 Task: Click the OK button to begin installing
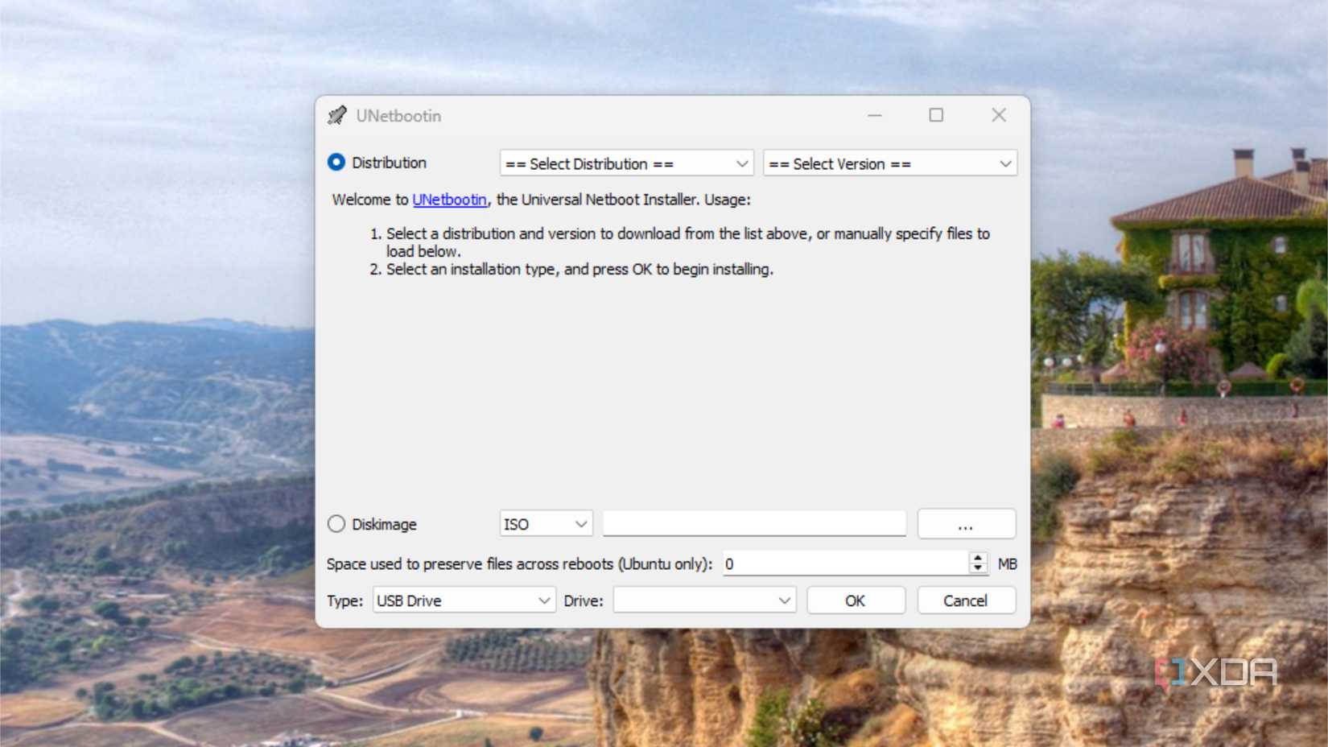coord(856,600)
